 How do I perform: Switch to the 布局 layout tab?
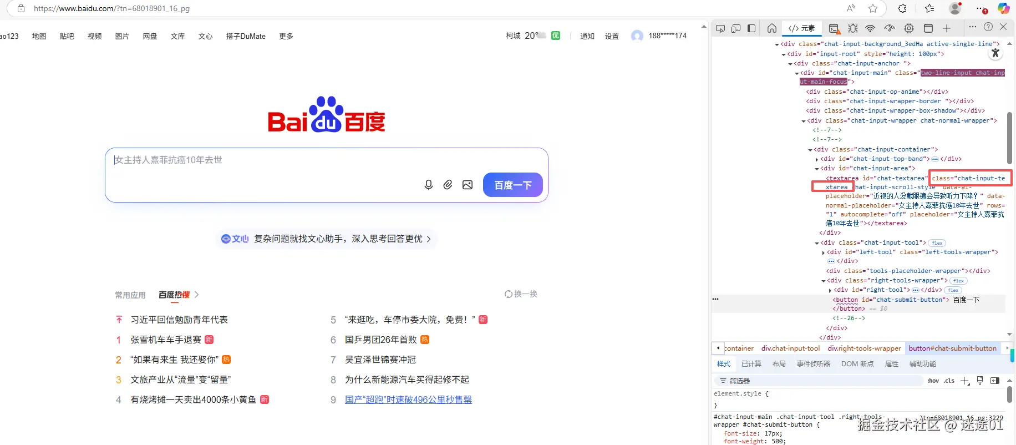[x=779, y=364]
